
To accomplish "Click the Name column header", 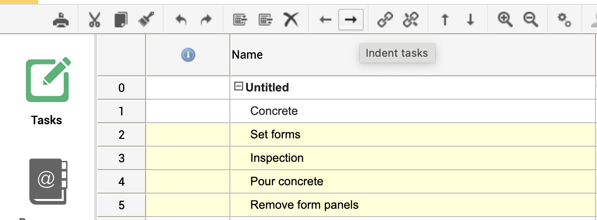I will 247,55.
